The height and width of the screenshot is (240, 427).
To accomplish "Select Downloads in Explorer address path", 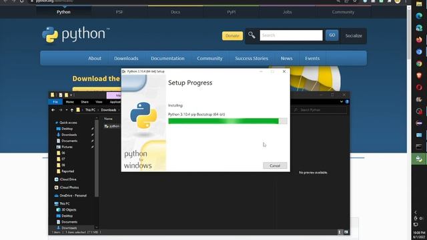I will (x=108, y=110).
